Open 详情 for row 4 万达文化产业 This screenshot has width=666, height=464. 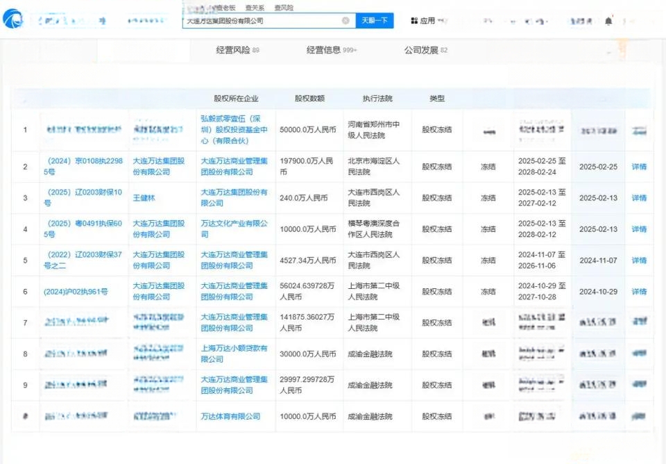click(639, 229)
